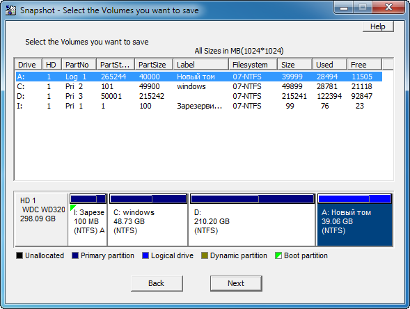Click the Unallocated black legend square
410x309 pixels.
(19, 255)
